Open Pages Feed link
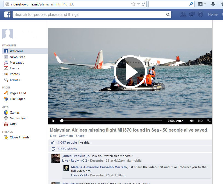 pos(18,93)
